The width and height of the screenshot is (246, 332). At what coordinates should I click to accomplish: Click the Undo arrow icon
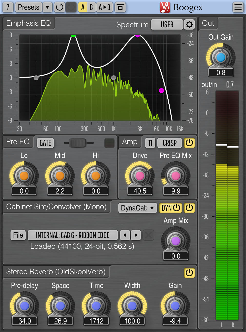[60, 7]
